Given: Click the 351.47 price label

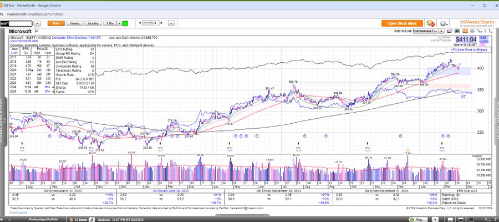Looking at the screenshot, I should (x=269, y=88).
